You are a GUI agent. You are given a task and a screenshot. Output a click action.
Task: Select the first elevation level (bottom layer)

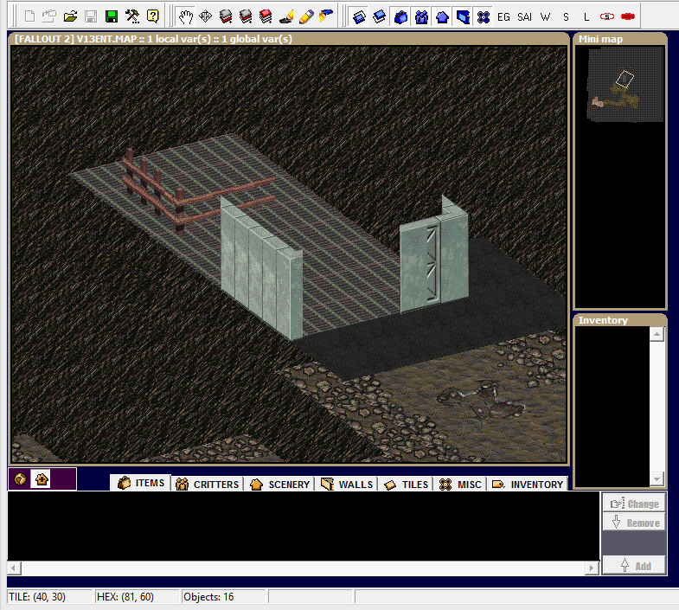coord(226,17)
